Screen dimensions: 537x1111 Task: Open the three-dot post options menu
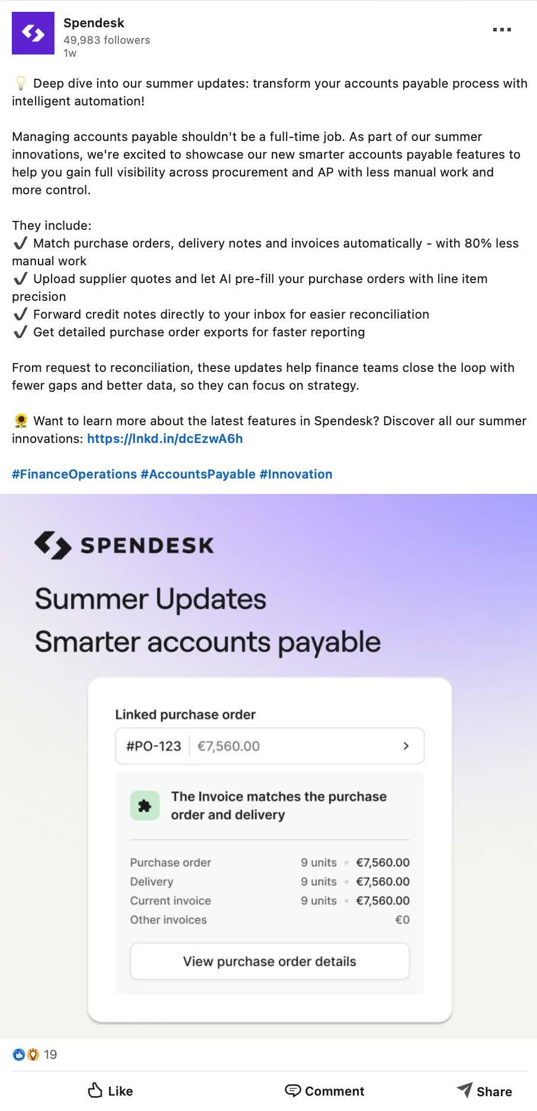[x=501, y=30]
